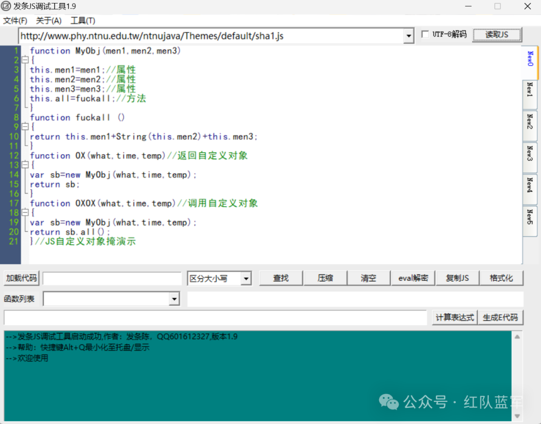The image size is (541, 424).
Task: Click the 读取JS button
Action: pyautogui.click(x=496, y=35)
